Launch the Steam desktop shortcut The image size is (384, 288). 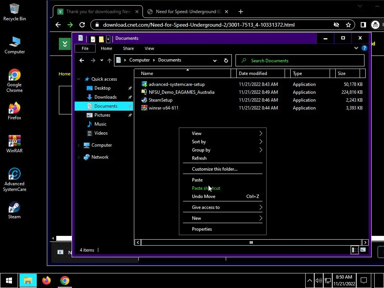pyautogui.click(x=15, y=210)
